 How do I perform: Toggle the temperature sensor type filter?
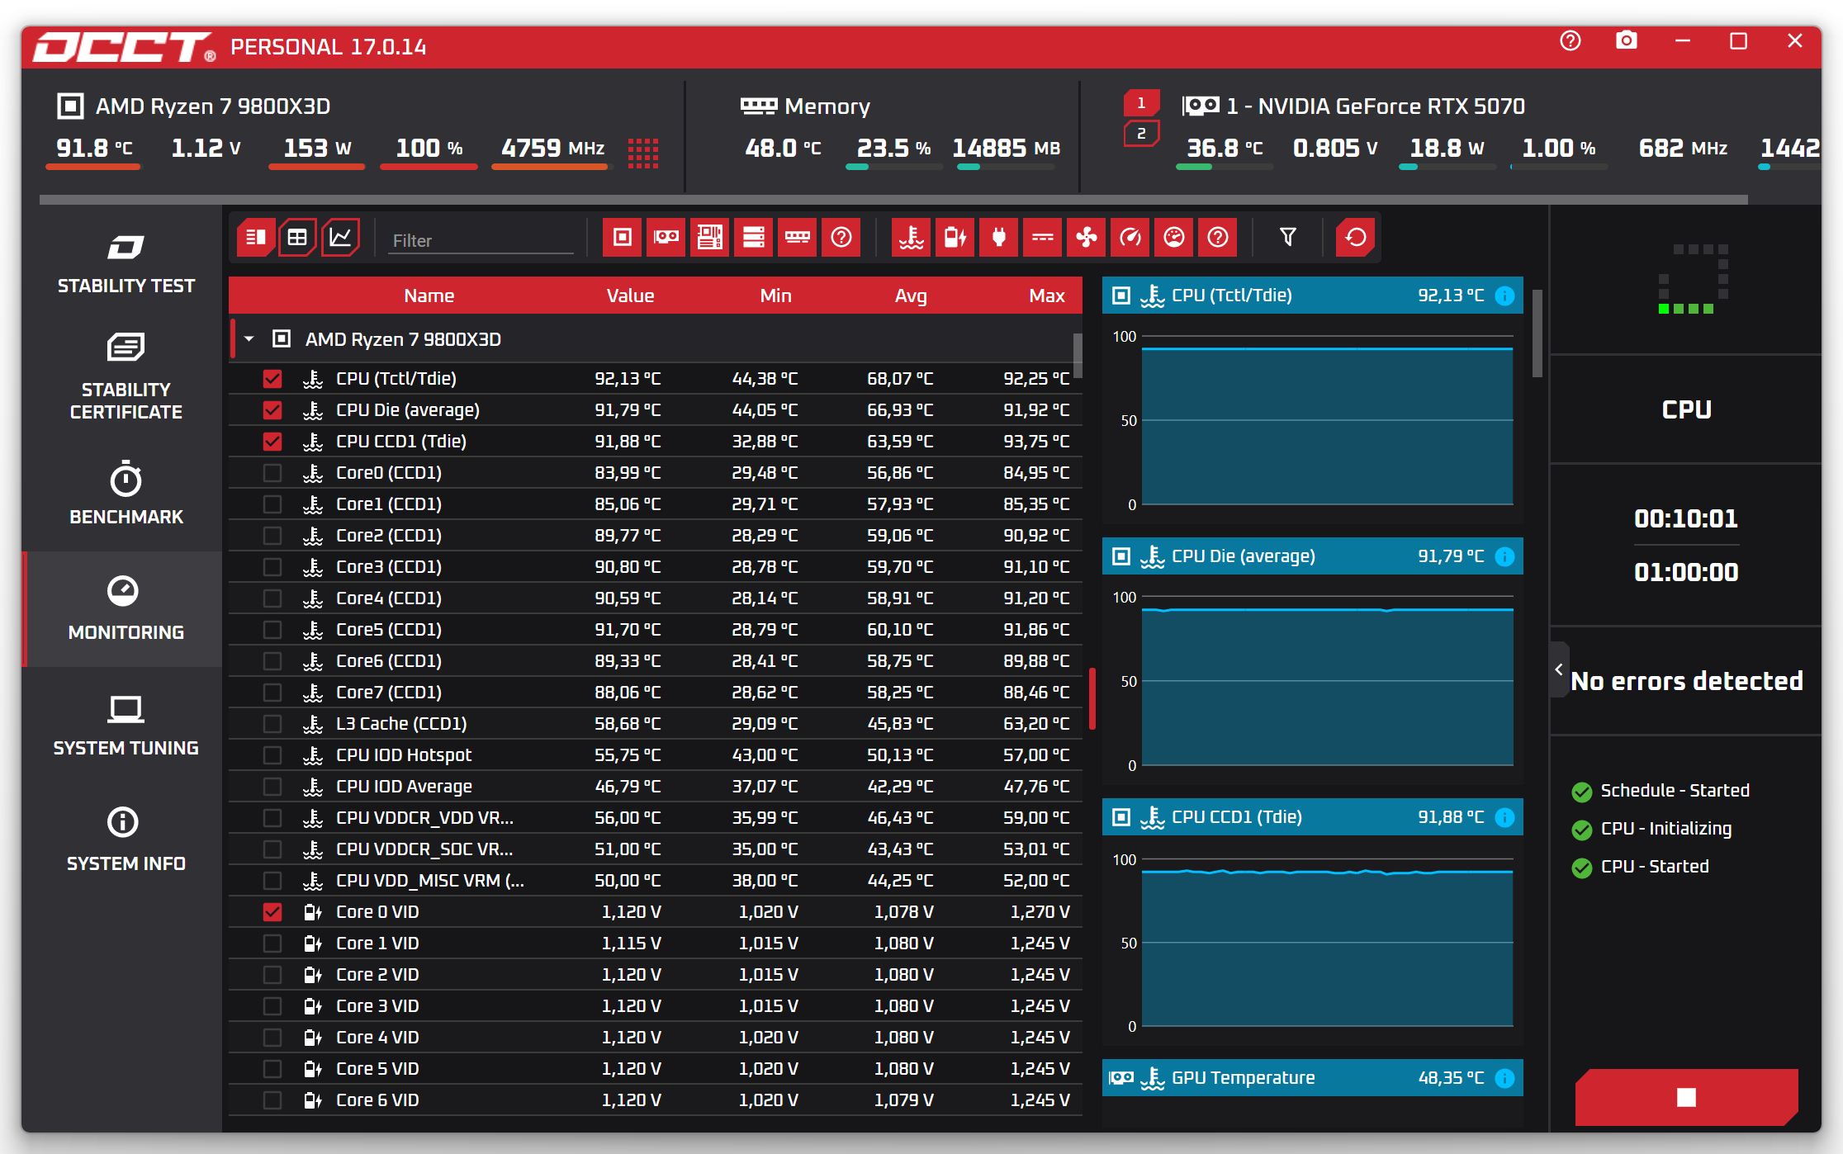coord(912,238)
